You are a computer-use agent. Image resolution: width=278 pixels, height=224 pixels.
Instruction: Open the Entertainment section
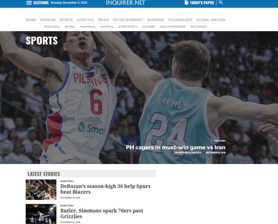coord(128,20)
